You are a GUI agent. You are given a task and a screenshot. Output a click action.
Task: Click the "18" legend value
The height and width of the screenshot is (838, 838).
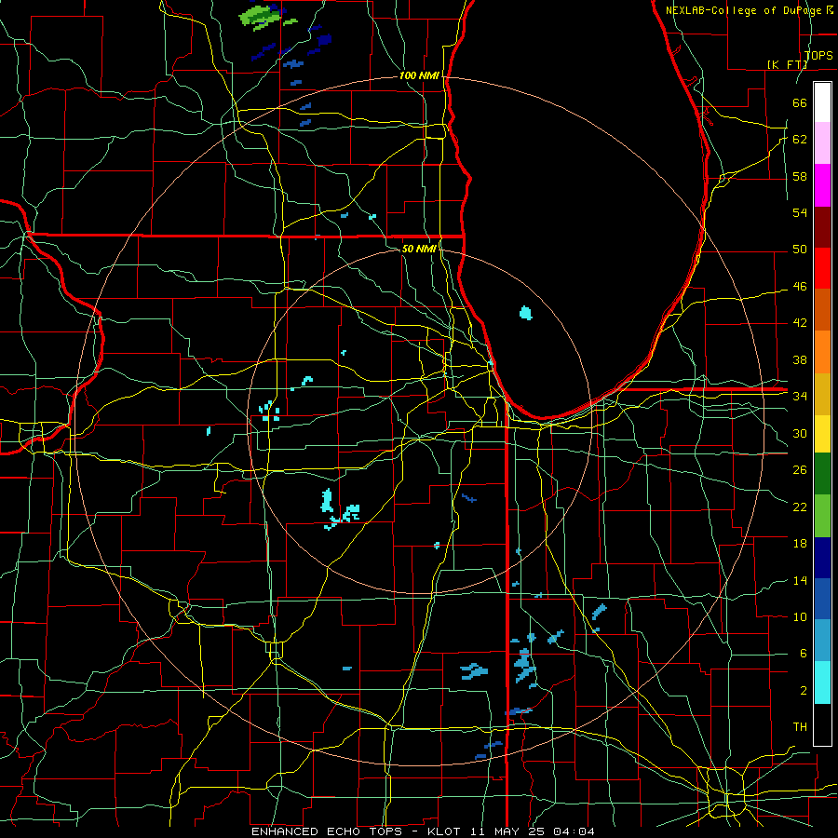800,544
